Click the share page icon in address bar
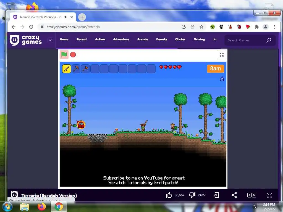 click(x=192, y=27)
